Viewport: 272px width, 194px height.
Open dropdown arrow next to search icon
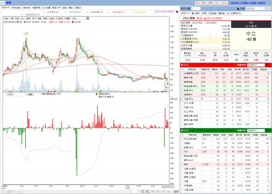coord(4,3)
